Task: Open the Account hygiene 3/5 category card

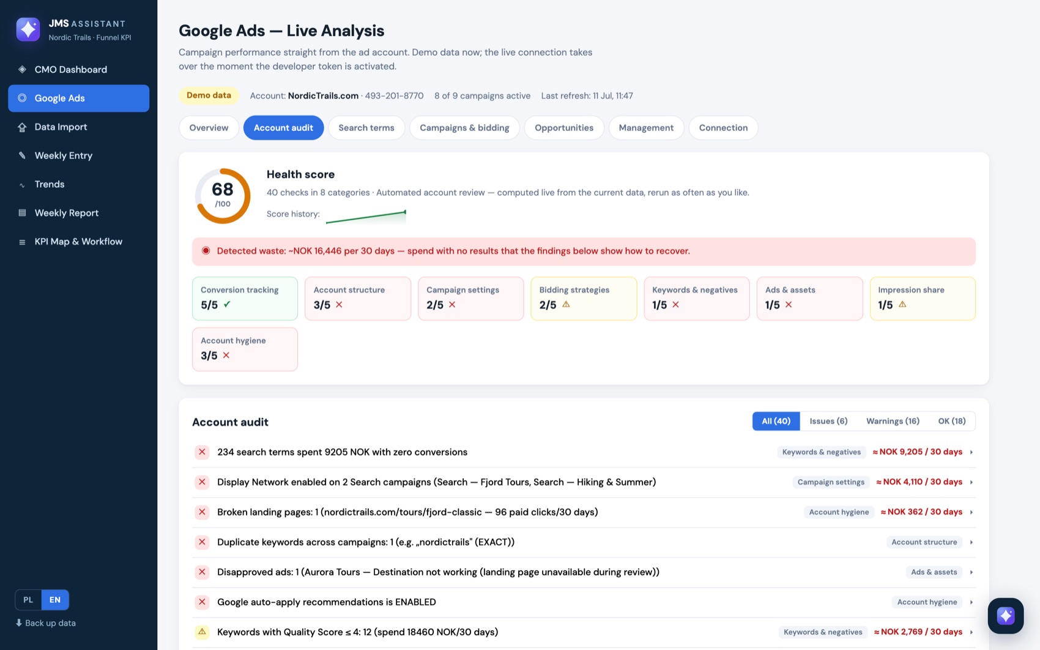Action: point(245,349)
